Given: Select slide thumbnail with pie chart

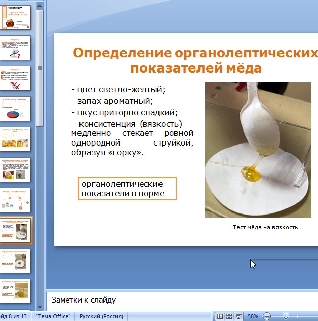Looking at the screenshot, I should point(16,109).
